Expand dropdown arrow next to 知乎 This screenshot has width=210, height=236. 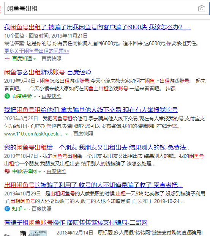(25, 209)
